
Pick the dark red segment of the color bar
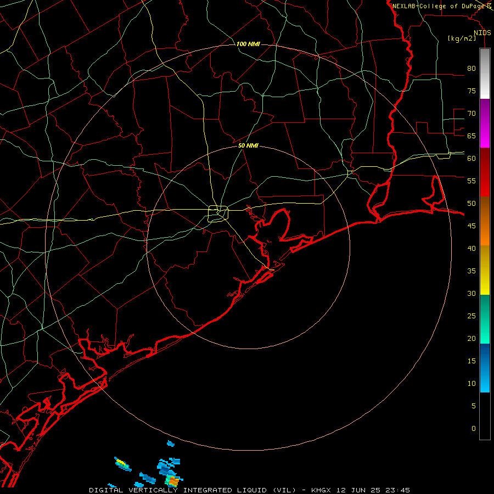point(485,172)
